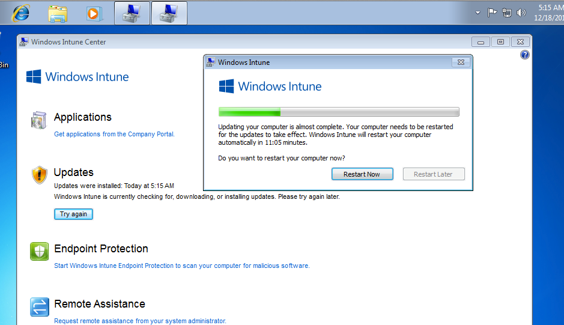Click the Endpoint Protection heading
The height and width of the screenshot is (325, 564).
click(101, 248)
